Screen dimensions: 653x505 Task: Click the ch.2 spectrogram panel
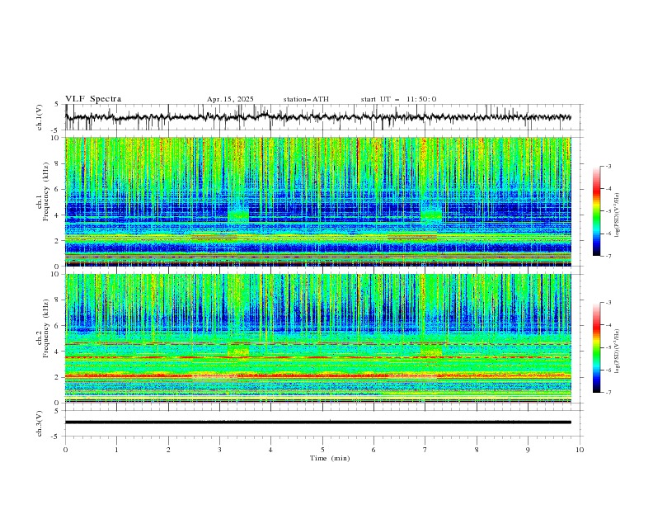pyautogui.click(x=318, y=338)
